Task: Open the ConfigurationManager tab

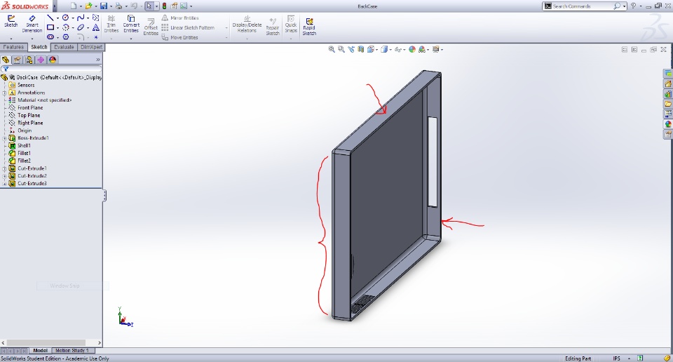Action: [29, 60]
